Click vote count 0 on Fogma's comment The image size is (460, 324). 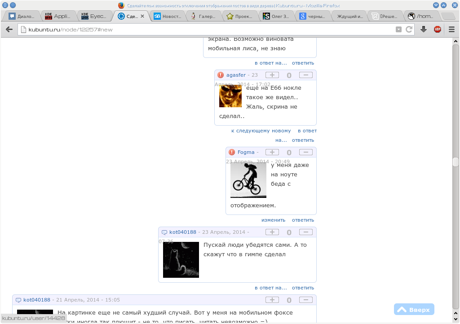coord(289,152)
